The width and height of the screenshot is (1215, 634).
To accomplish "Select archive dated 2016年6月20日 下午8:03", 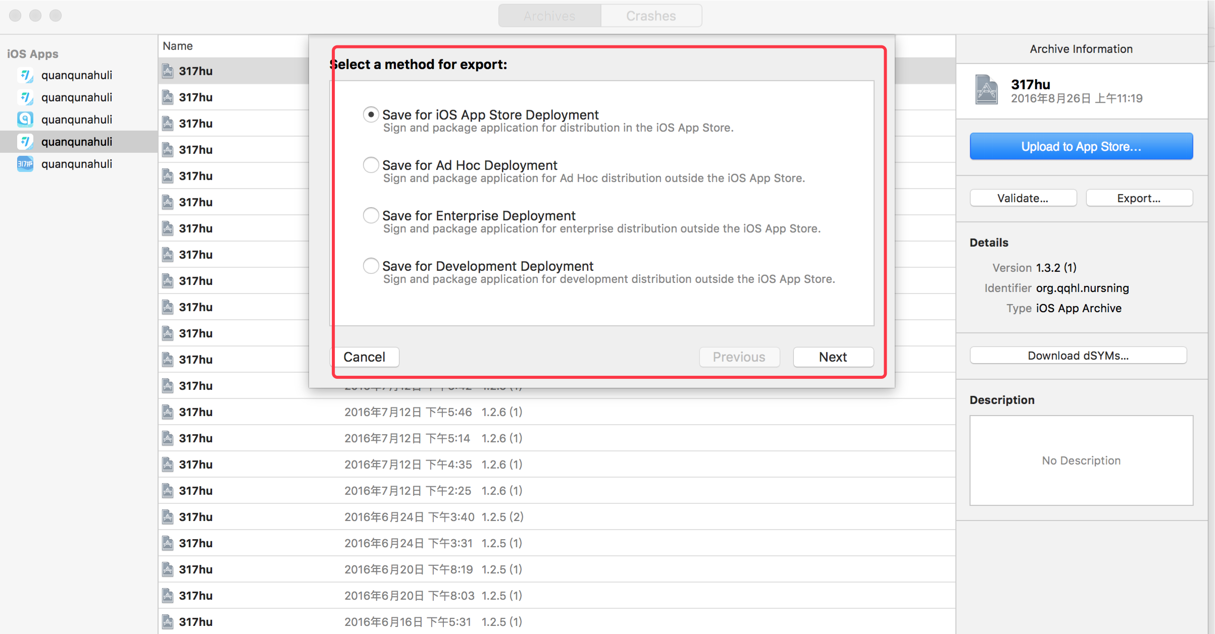I will tap(556, 596).
